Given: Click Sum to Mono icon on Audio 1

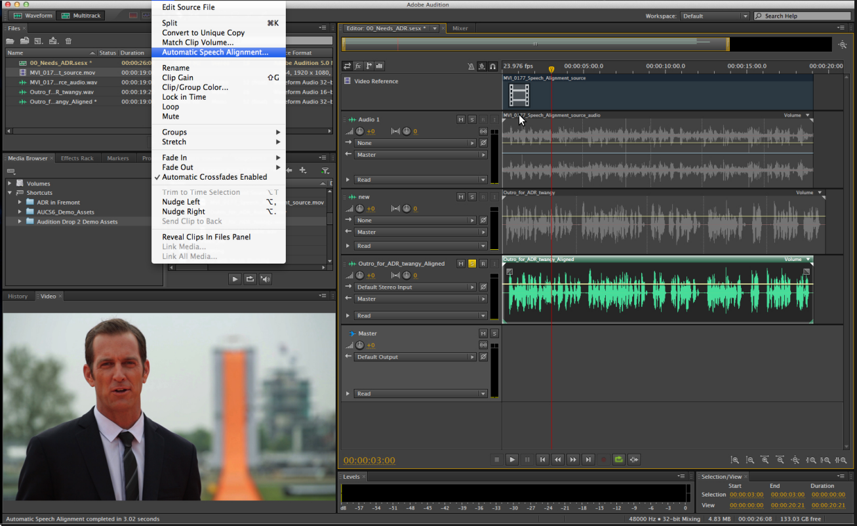Looking at the screenshot, I should point(483,131).
